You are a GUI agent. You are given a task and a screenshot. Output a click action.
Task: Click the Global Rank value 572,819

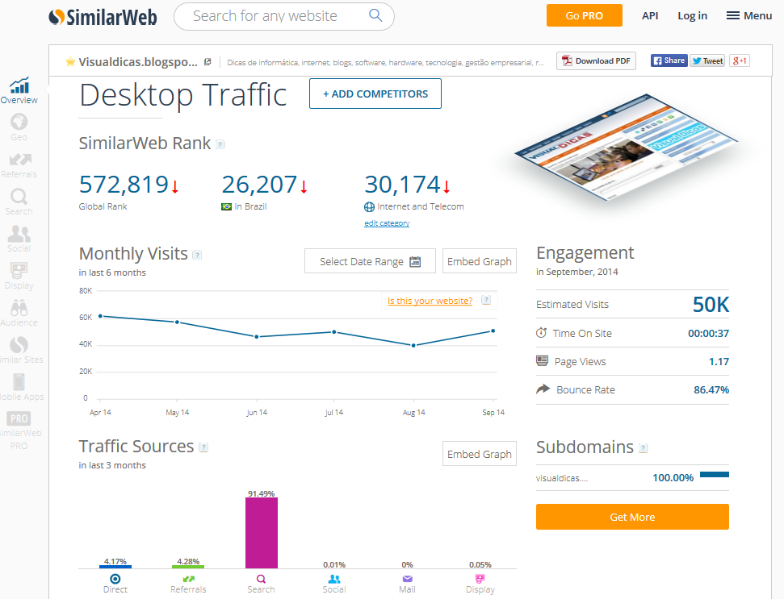(124, 184)
